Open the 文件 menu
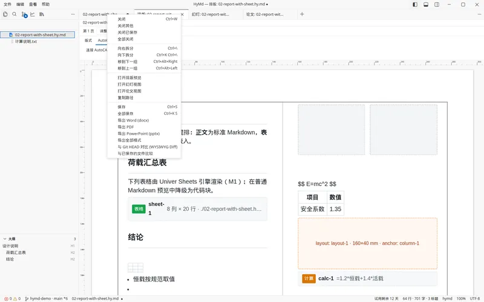Viewport: 484px width, 302px height. [7, 4]
